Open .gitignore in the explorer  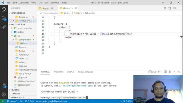[23, 77]
